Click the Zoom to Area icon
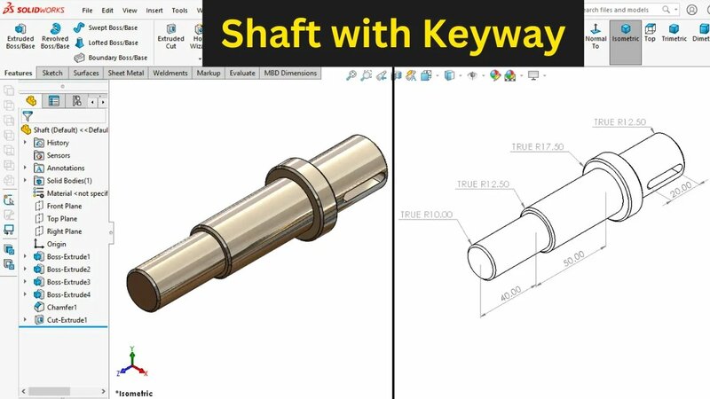Image resolution: width=710 pixels, height=399 pixels. pos(366,75)
